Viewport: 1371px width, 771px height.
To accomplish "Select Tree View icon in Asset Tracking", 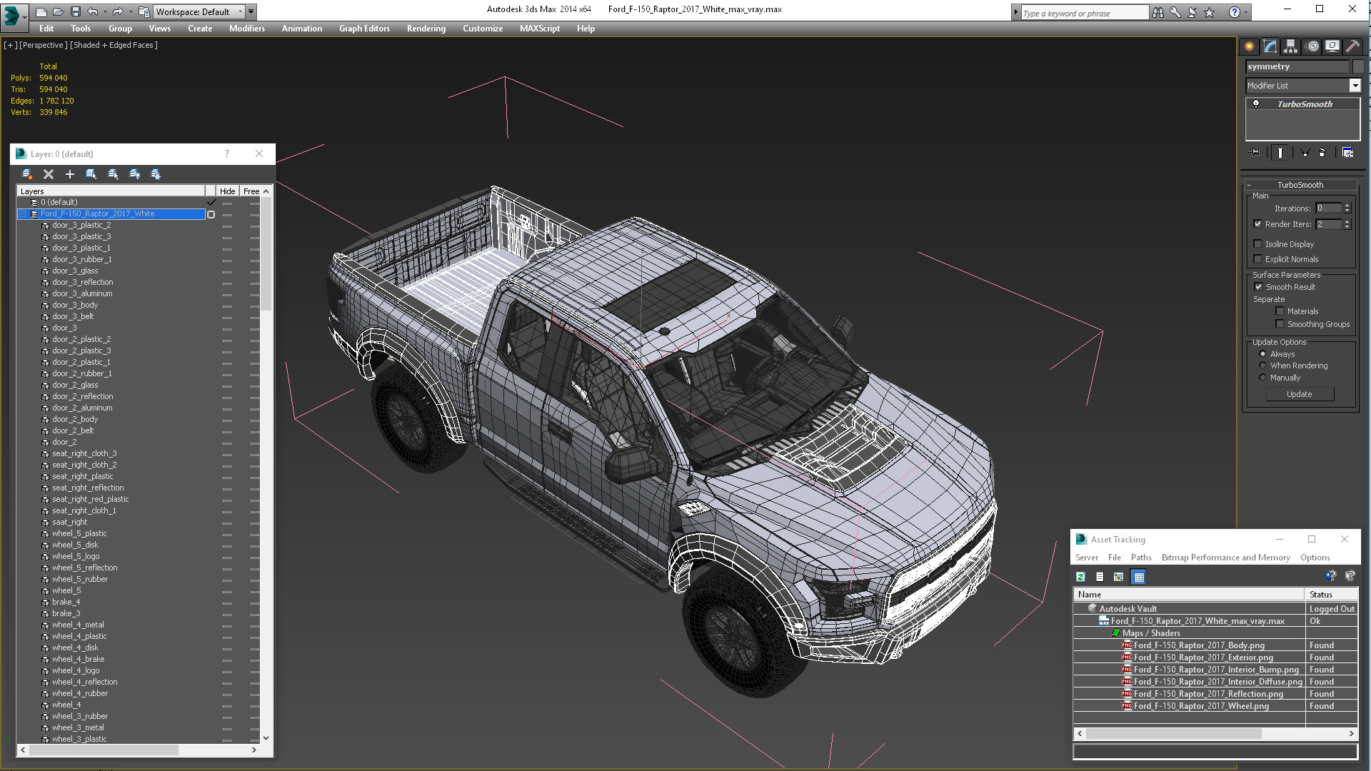I will (x=1119, y=577).
